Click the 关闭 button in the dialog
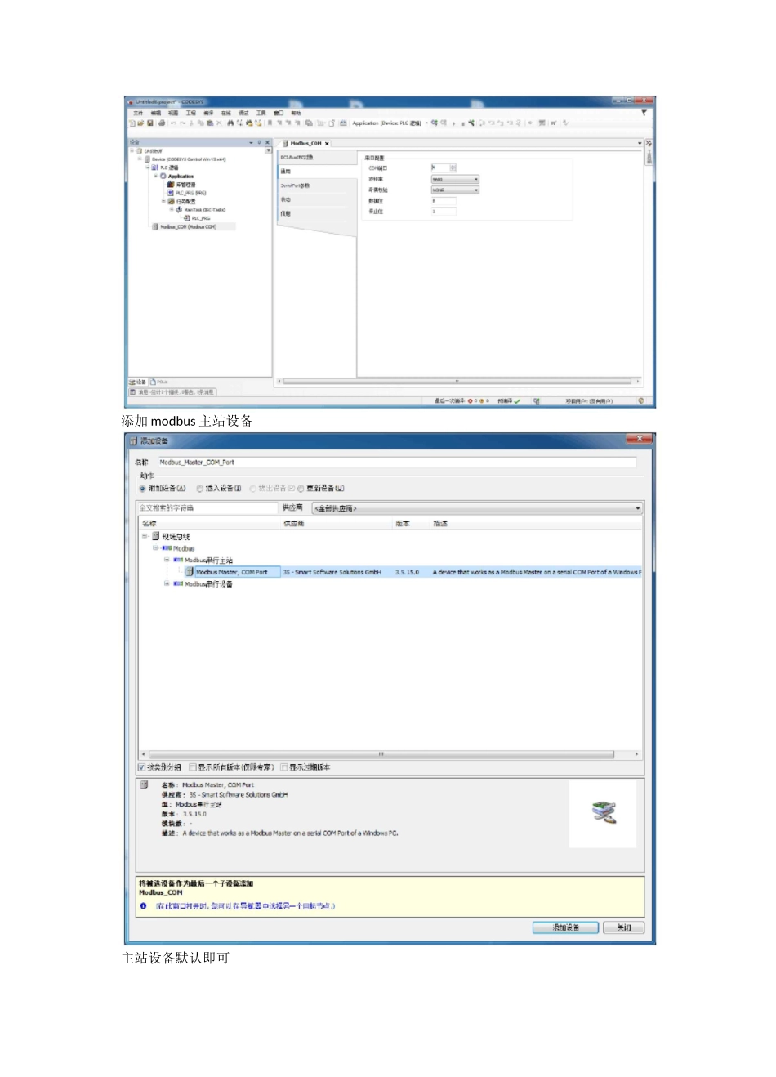The width and height of the screenshot is (776, 1077). coord(624,927)
